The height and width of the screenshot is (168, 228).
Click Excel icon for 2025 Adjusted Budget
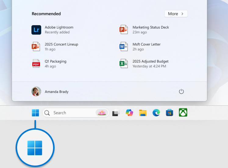[x=123, y=63]
